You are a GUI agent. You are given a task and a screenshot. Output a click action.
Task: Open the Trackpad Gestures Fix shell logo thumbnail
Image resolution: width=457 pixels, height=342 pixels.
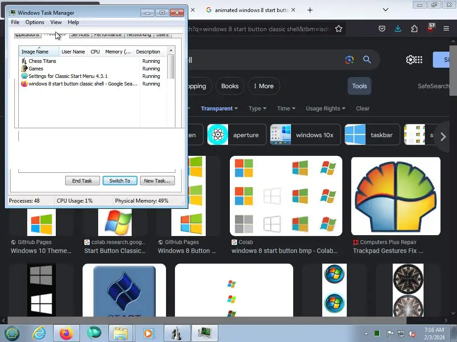pyautogui.click(x=396, y=196)
